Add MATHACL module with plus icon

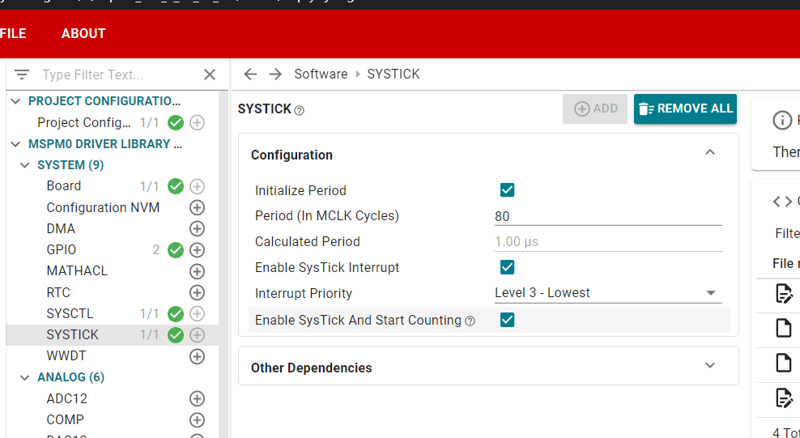[197, 271]
